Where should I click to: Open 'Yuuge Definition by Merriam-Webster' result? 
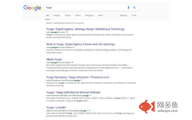click(x=73, y=92)
